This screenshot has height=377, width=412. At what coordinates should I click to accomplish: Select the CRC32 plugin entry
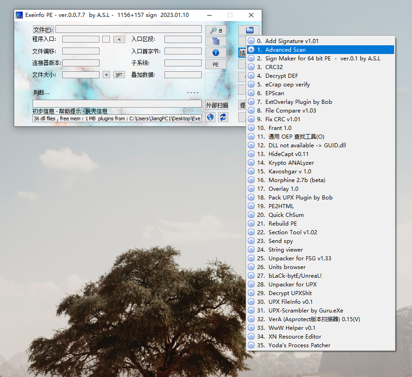[320, 67]
